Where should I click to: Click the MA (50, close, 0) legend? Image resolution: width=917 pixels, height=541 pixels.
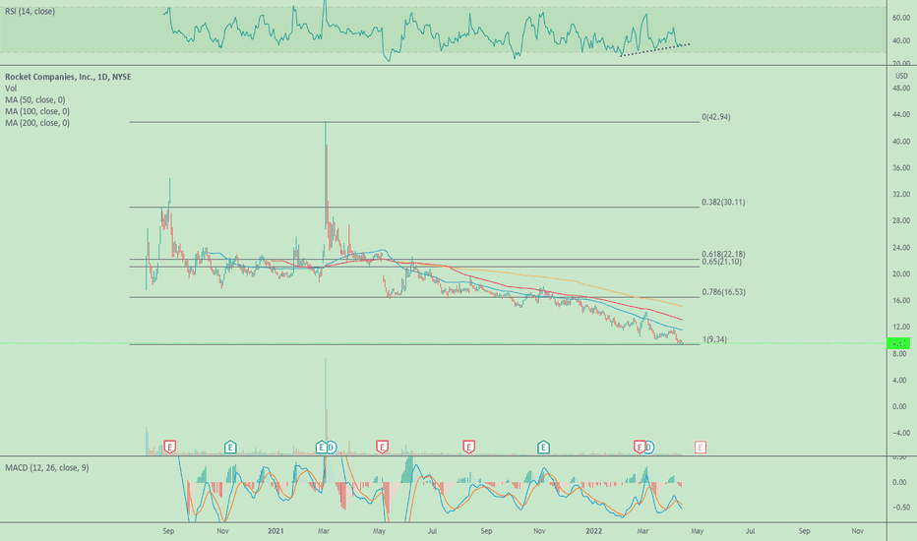(35, 100)
